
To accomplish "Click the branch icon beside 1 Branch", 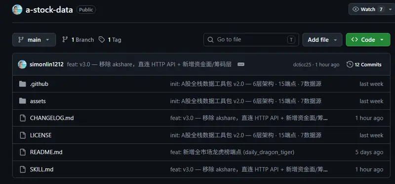I will pos(65,39).
